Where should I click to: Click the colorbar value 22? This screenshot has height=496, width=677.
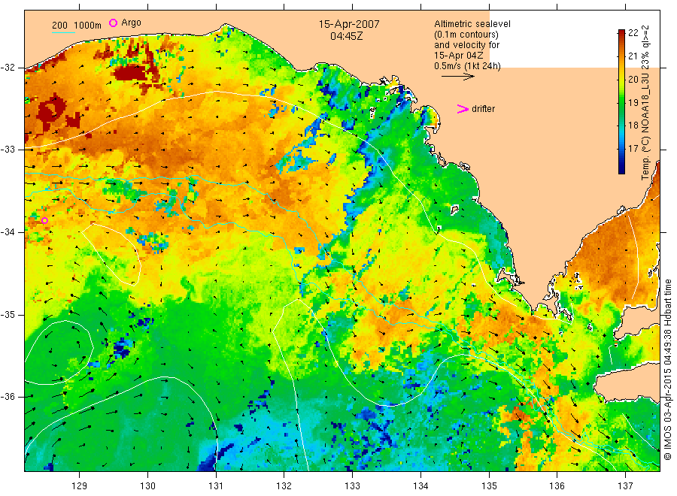(x=633, y=33)
